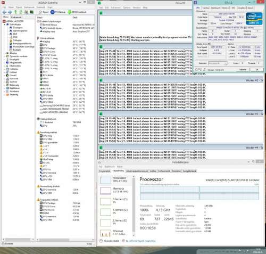Open the Felhasználók tab in Task Manager

(x=164, y=171)
